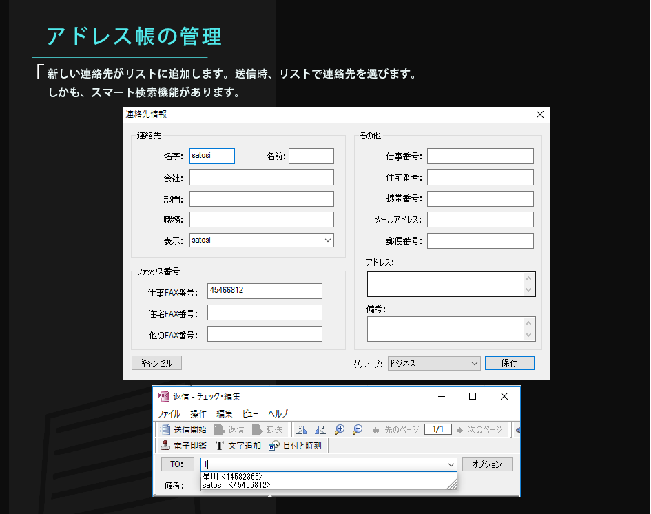Click the オプション button
This screenshot has height=514, width=651.
[x=487, y=464]
